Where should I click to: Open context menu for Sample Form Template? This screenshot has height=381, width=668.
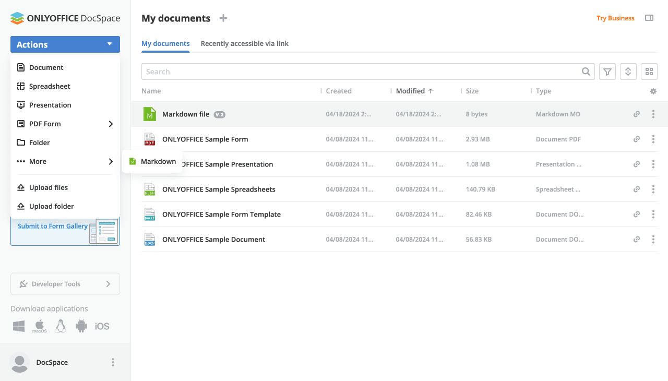(653, 215)
